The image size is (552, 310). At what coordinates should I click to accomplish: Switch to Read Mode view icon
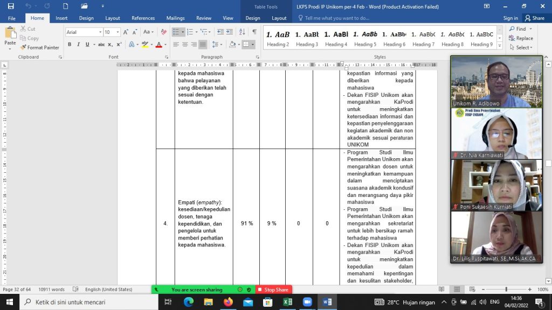441,289
